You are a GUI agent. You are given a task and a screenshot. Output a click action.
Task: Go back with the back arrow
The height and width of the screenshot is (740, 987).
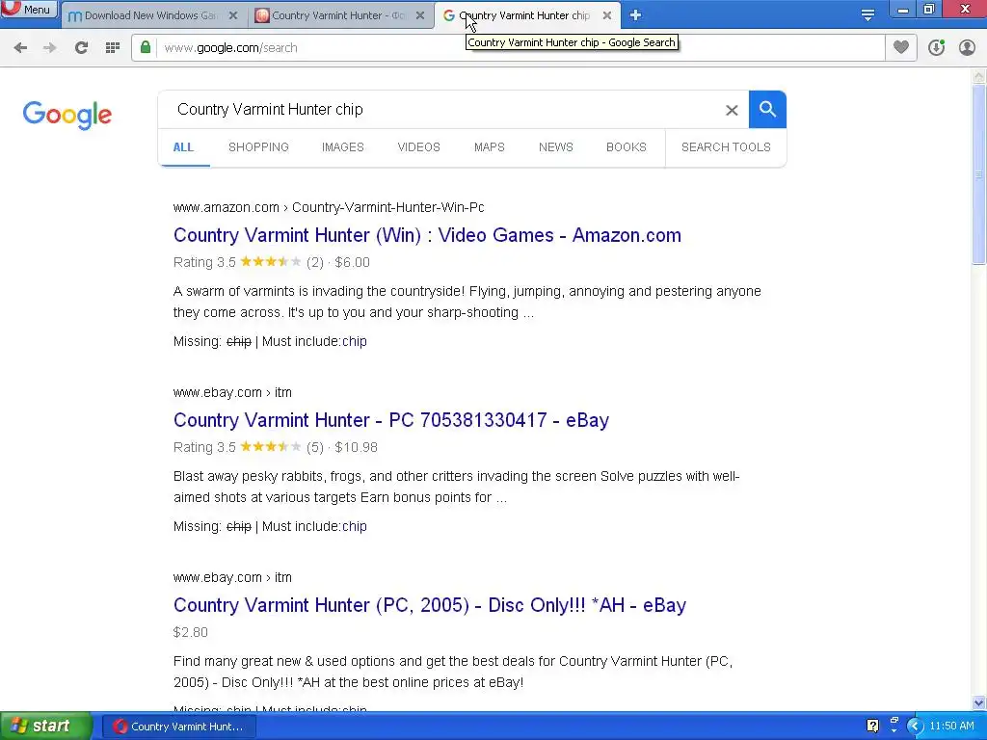[20, 47]
